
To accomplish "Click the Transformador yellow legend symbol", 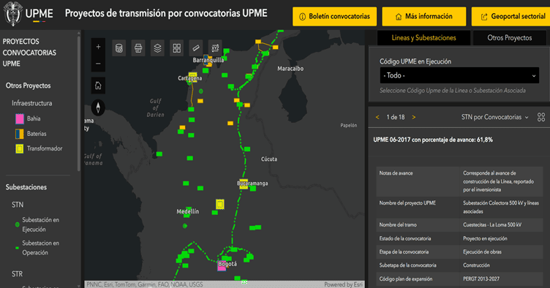I will coord(20,149).
